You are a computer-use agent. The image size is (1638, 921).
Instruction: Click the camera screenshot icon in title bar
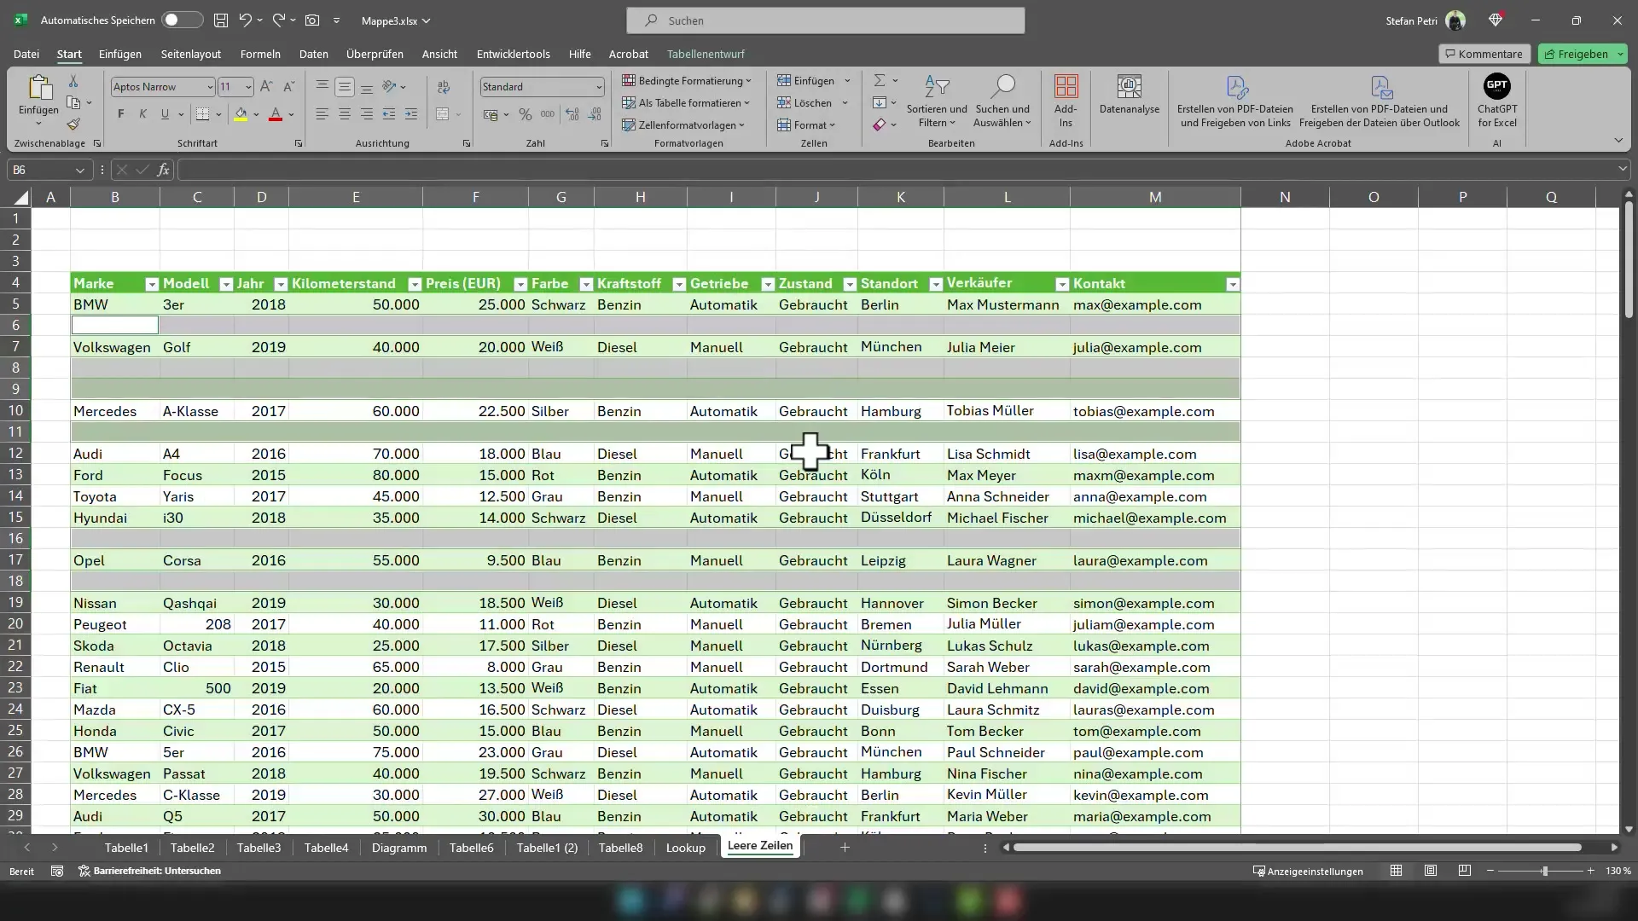coord(312,20)
